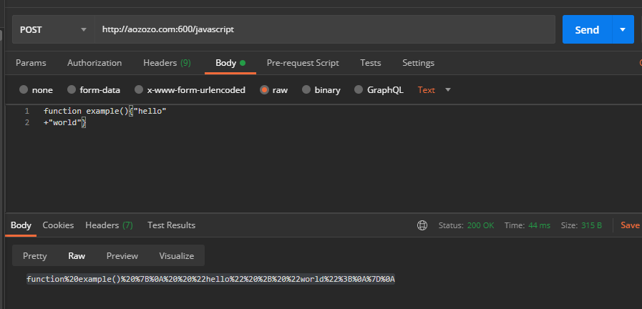The width and height of the screenshot is (642, 309).
Task: Open the Test Results tab
Action: click(172, 225)
